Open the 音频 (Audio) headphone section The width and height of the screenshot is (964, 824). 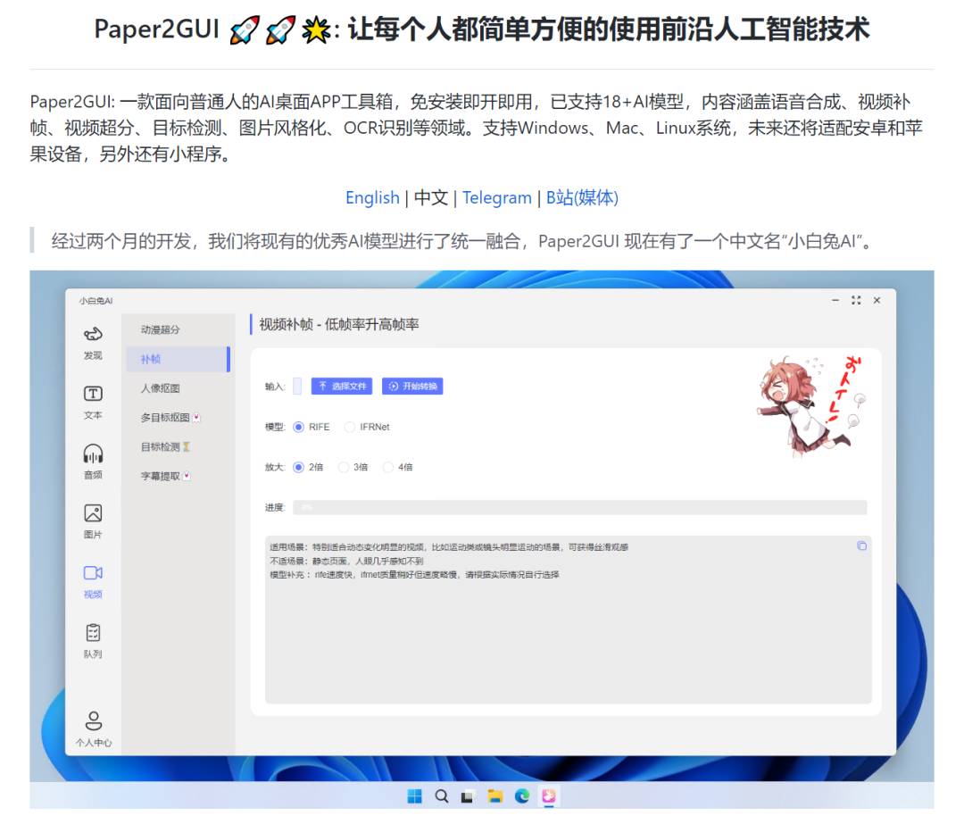tap(93, 462)
